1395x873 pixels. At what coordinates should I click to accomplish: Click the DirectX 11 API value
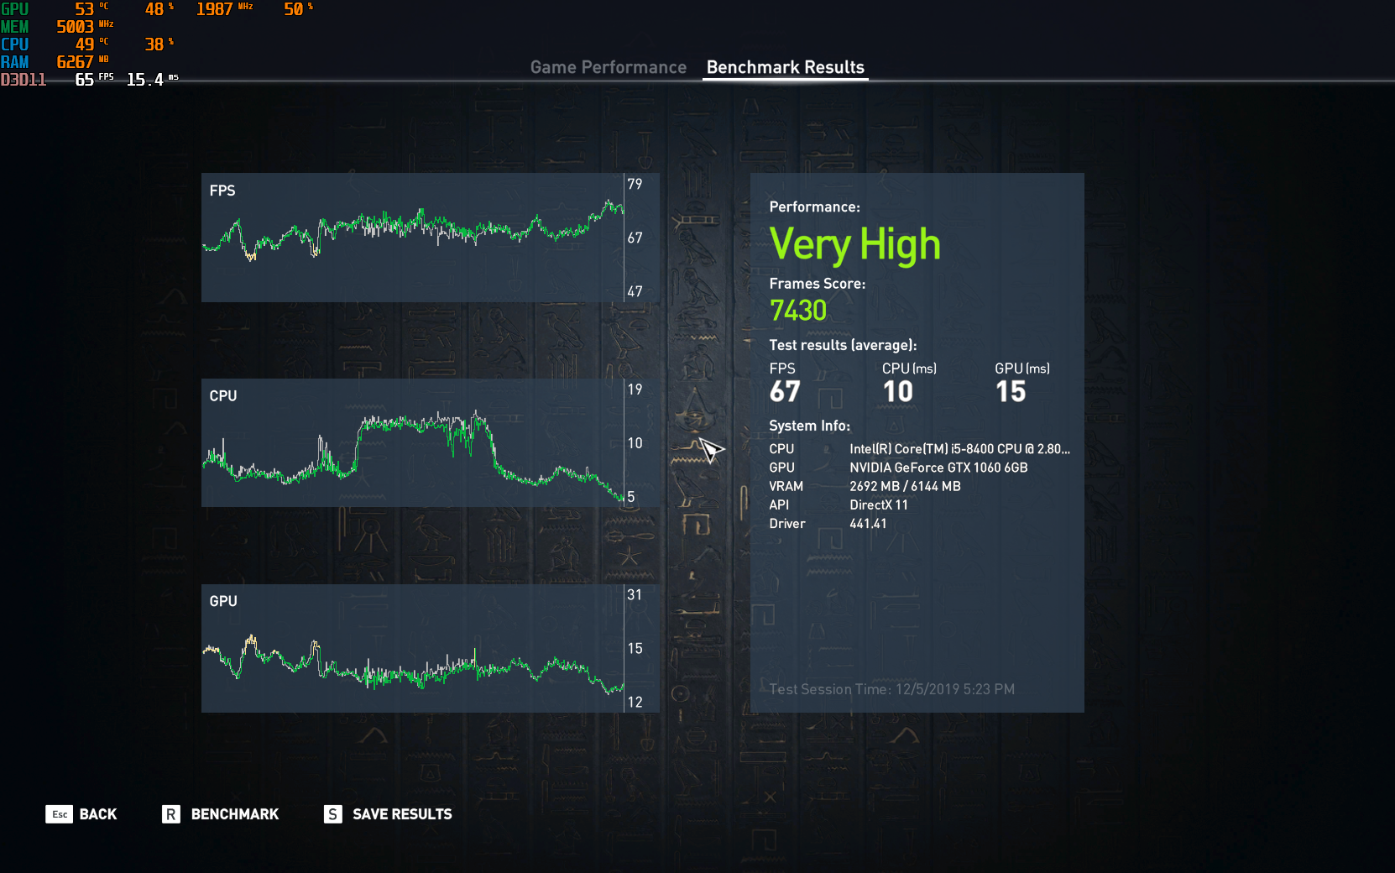coord(879,504)
